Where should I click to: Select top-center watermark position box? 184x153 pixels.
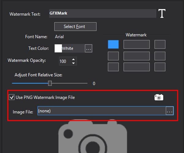tap(136, 44)
